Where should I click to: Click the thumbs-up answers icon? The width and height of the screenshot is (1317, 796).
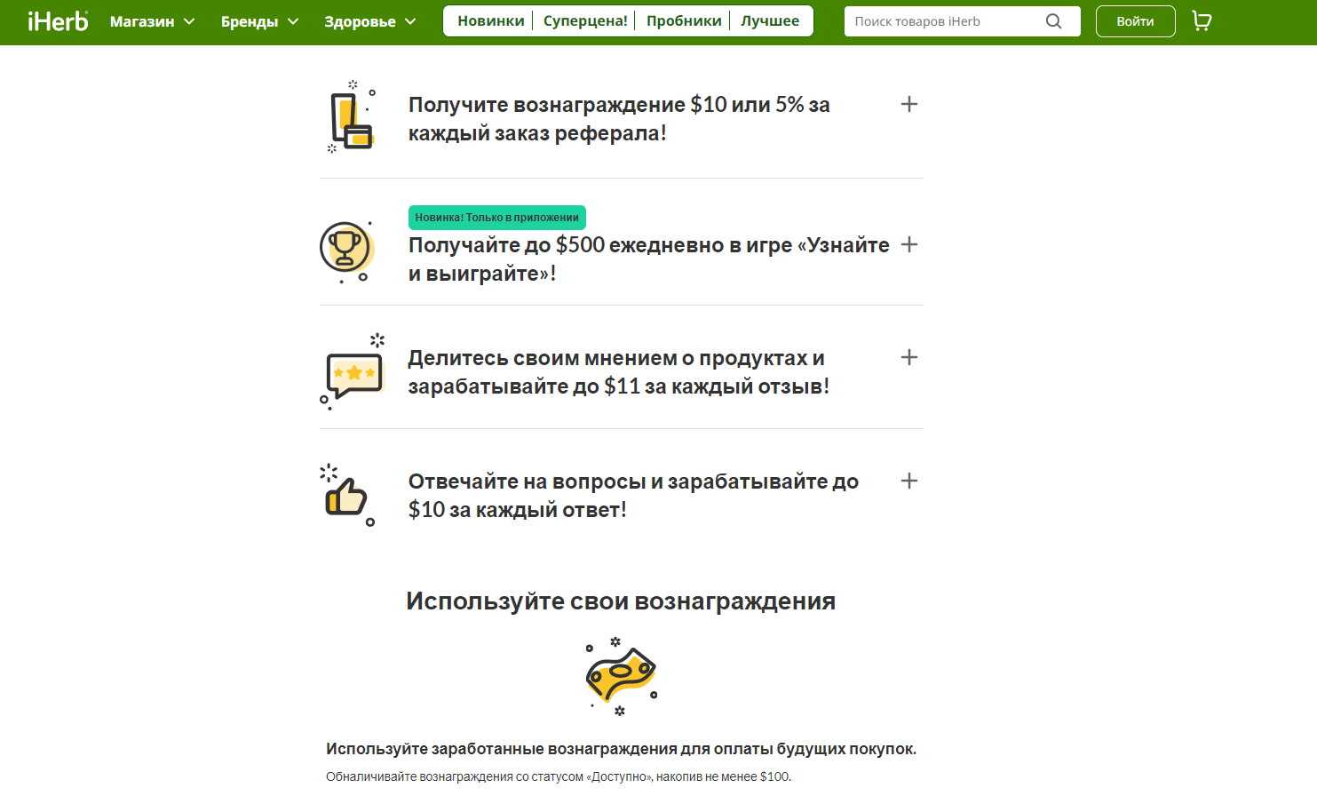(347, 495)
